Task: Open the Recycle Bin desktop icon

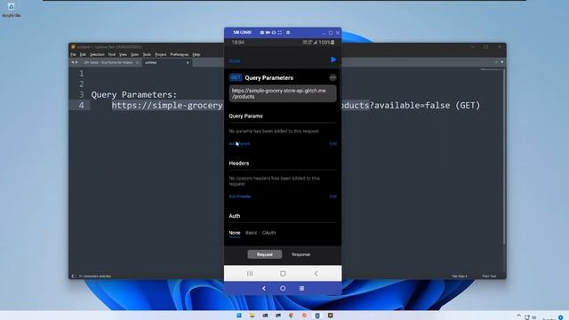Action: (x=12, y=10)
